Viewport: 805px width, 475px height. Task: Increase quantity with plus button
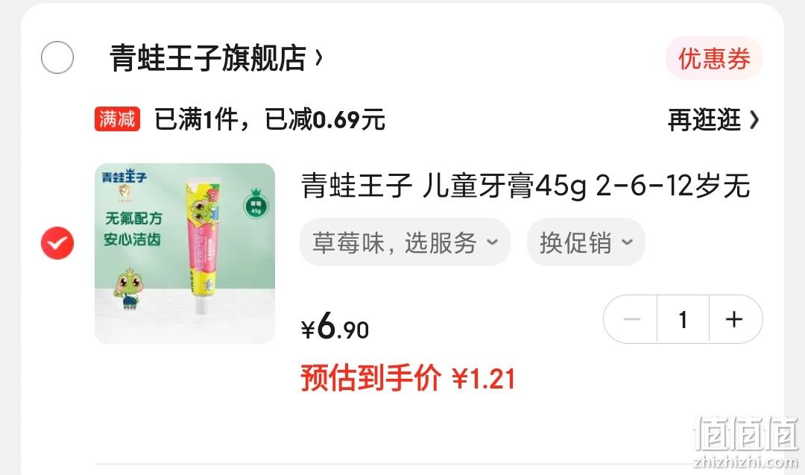click(x=735, y=319)
